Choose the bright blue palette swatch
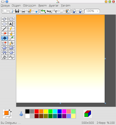116x125 pixels. pyautogui.click(x=59, y=111)
